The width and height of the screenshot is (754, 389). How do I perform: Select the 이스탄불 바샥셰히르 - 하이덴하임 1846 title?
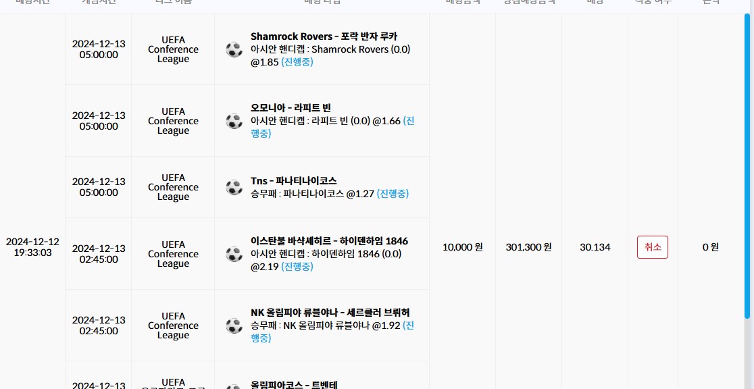pos(329,241)
